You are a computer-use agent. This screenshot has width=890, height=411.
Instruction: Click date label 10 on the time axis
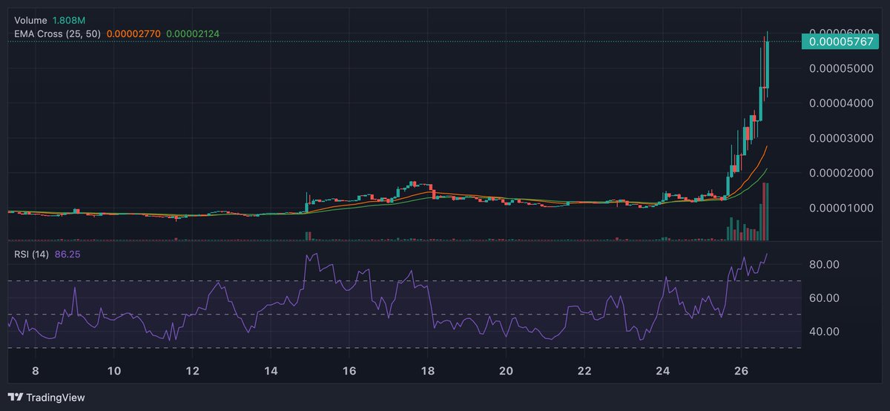pyautogui.click(x=114, y=371)
